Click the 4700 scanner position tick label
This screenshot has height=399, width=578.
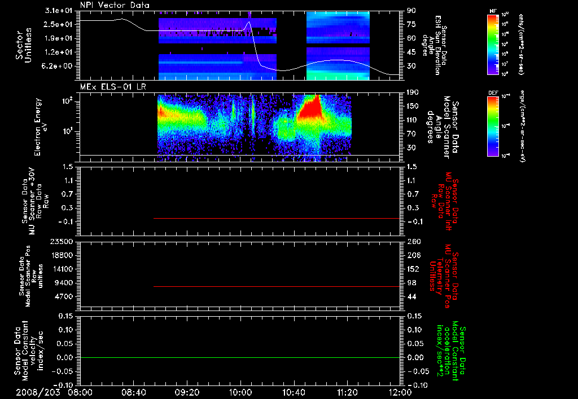(x=63, y=296)
